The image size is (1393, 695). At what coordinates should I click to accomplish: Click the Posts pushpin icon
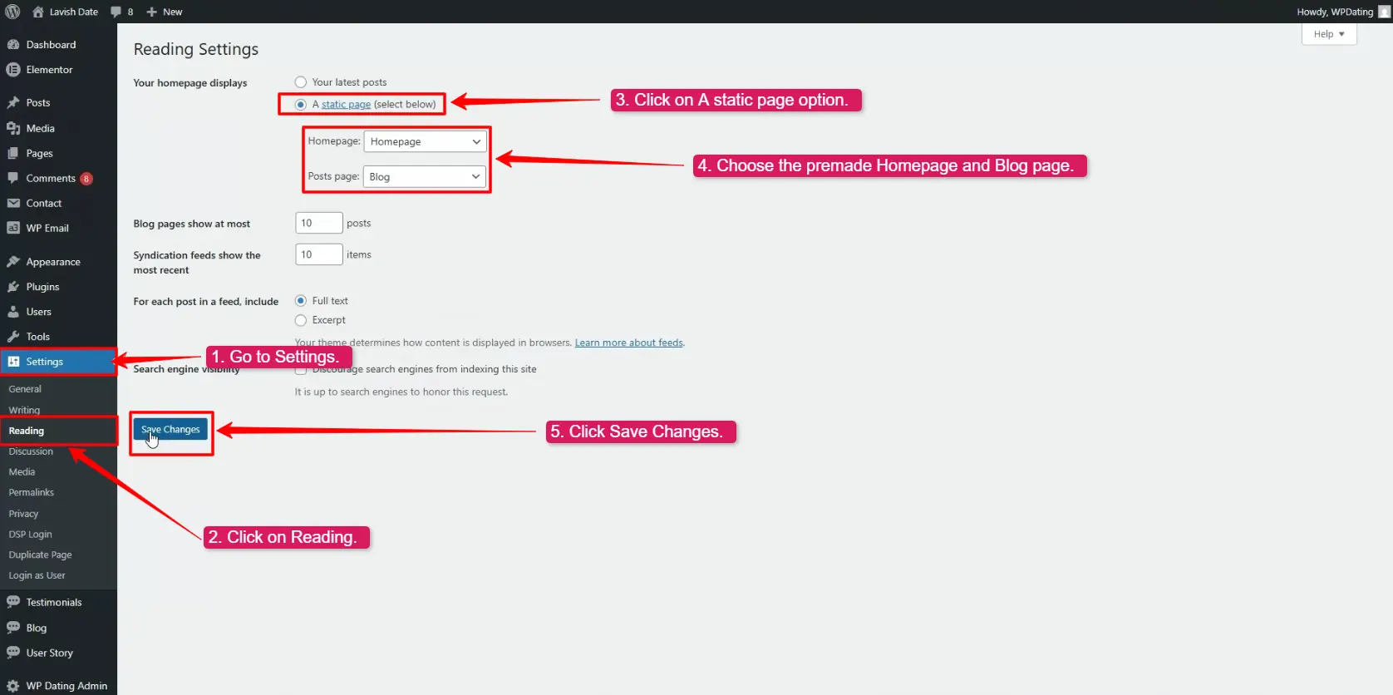click(x=13, y=103)
